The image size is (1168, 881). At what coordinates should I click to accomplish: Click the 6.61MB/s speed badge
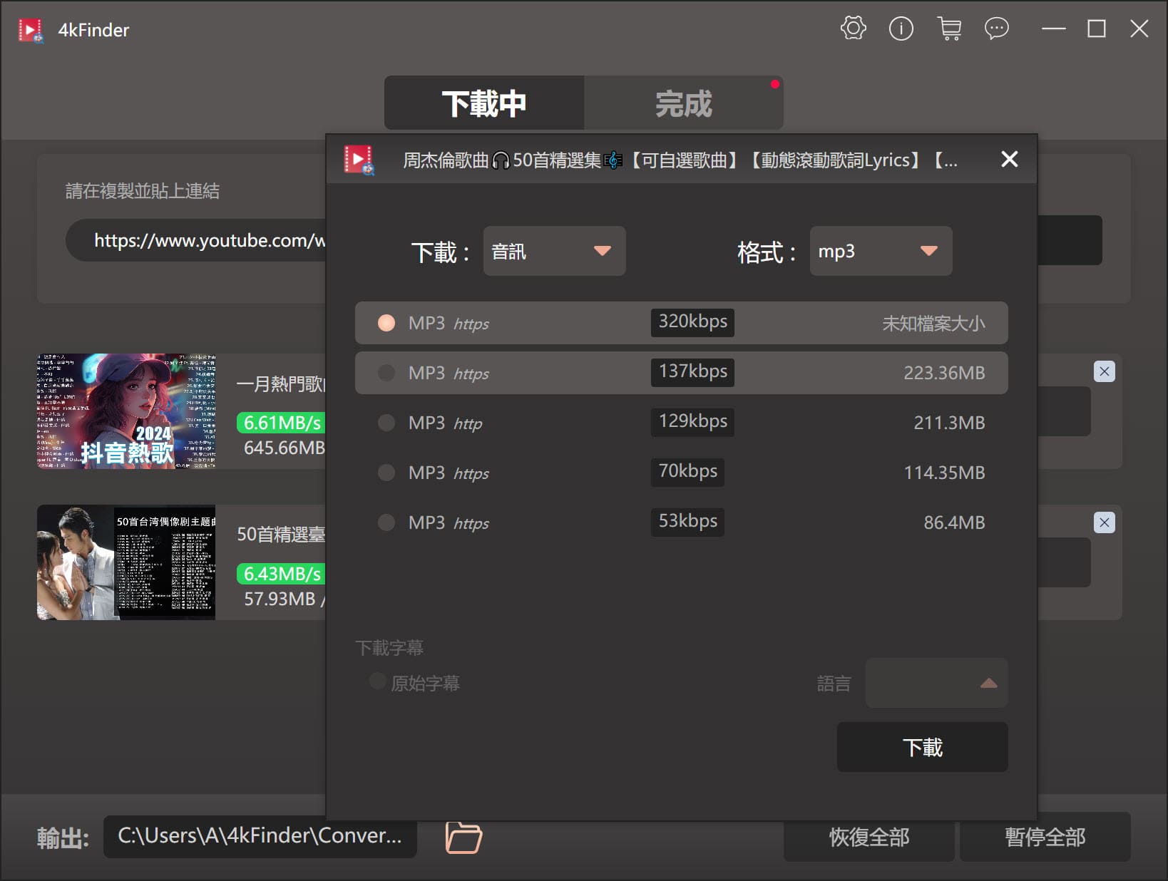pyautogui.click(x=282, y=423)
